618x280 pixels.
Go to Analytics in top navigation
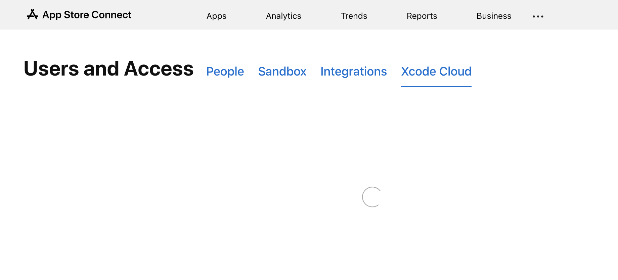(x=283, y=16)
